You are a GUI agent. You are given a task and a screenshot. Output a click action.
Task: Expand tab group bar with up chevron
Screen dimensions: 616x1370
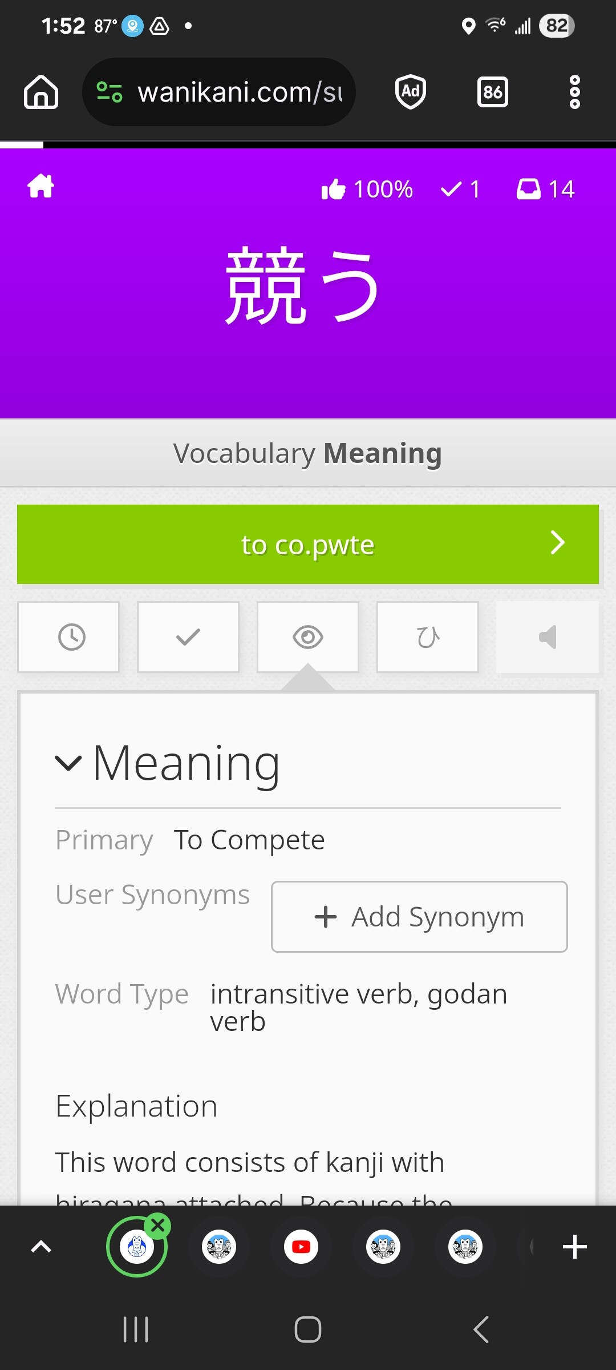coord(41,1247)
